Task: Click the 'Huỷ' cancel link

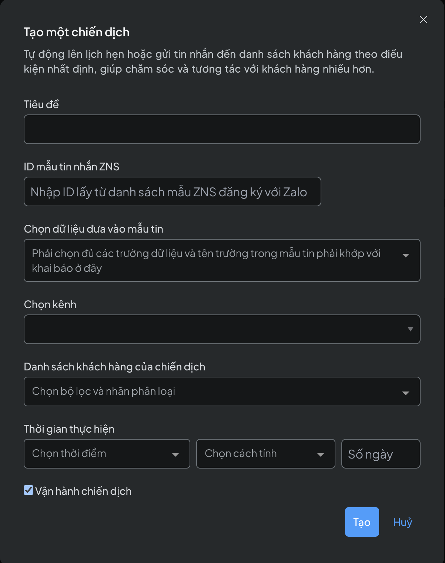Action: [x=402, y=522]
